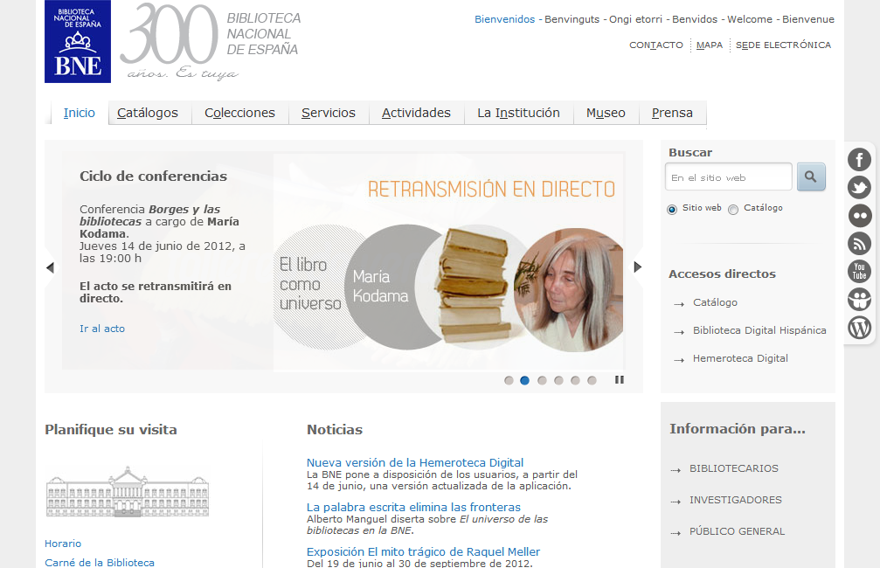Open INVESTIGADORES information link
Image resolution: width=880 pixels, height=568 pixels.
coord(735,500)
